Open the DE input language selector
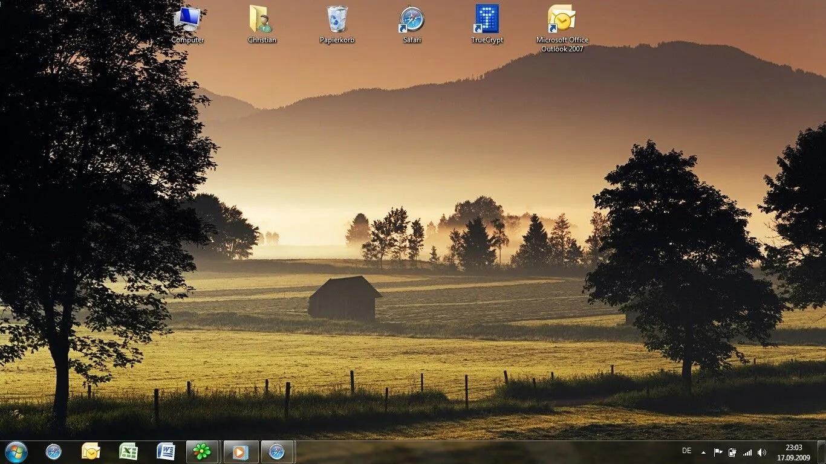Image resolution: width=826 pixels, height=464 pixels. pyautogui.click(x=686, y=451)
